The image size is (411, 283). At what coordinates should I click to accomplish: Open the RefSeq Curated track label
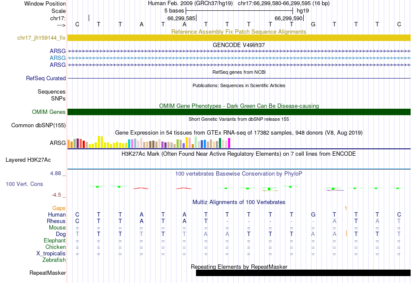point(46,79)
